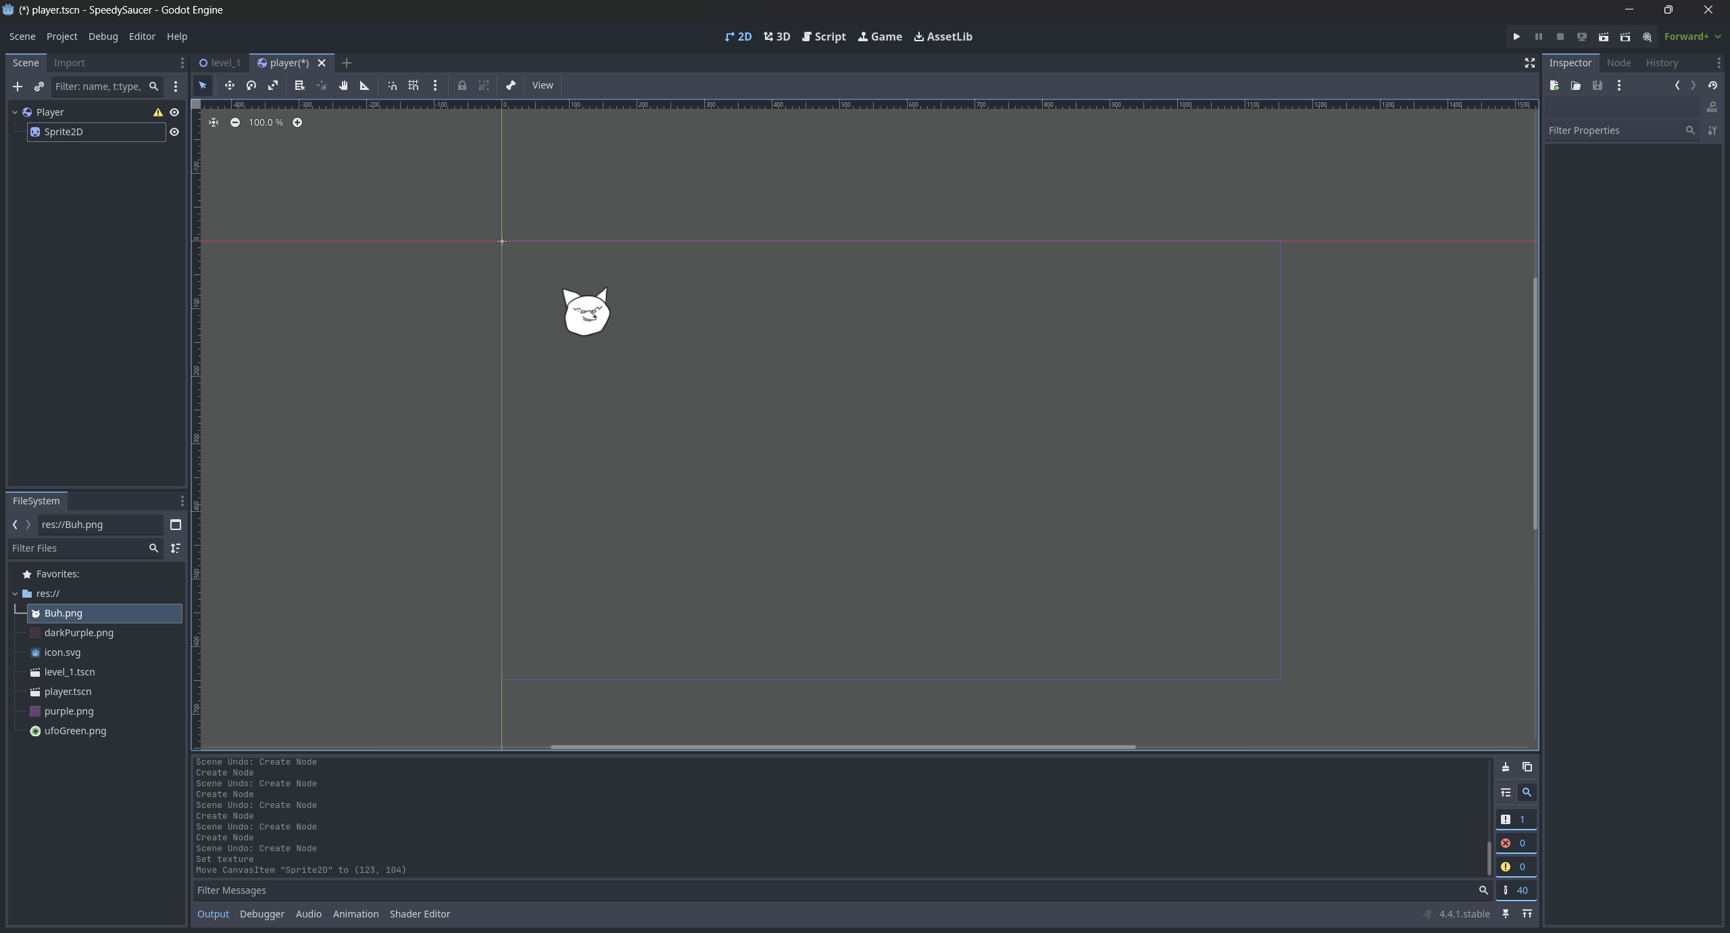
Task: Open skeleton bone options icon
Action: (511, 85)
